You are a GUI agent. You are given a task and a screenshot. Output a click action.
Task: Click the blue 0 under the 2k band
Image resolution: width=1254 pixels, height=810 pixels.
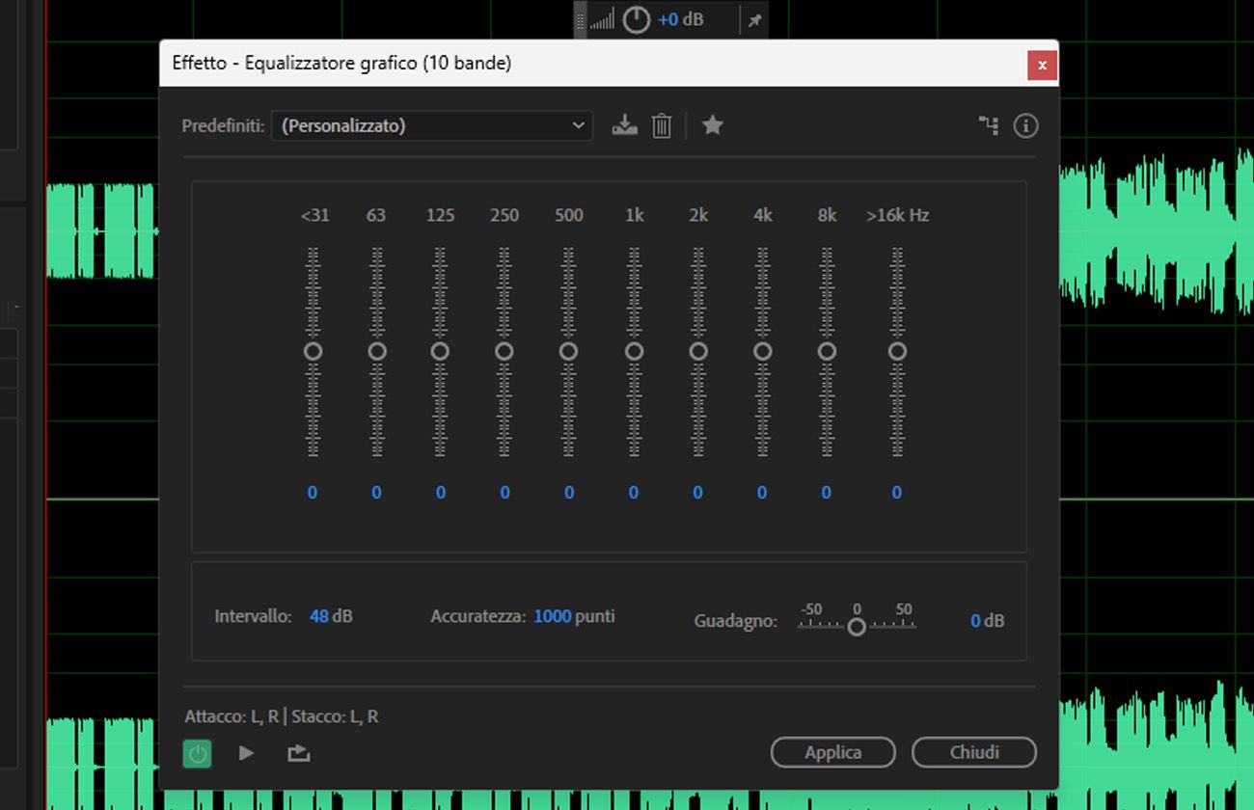[x=697, y=492]
